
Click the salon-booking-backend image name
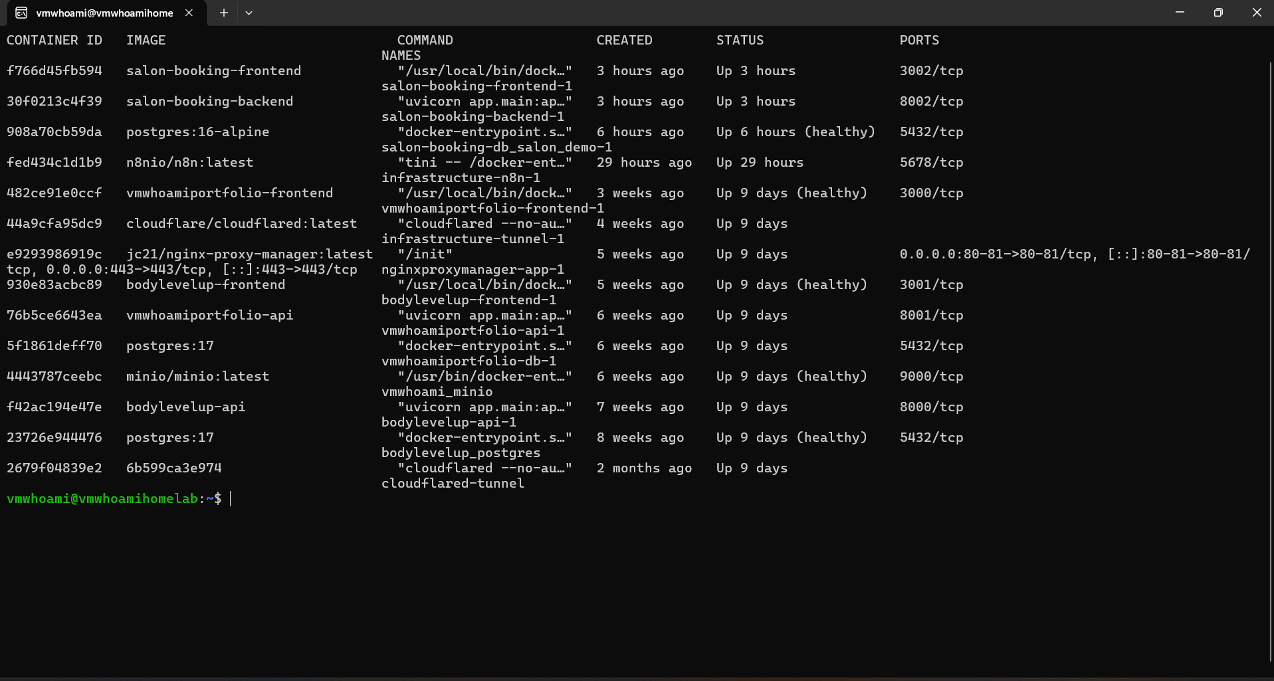209,101
